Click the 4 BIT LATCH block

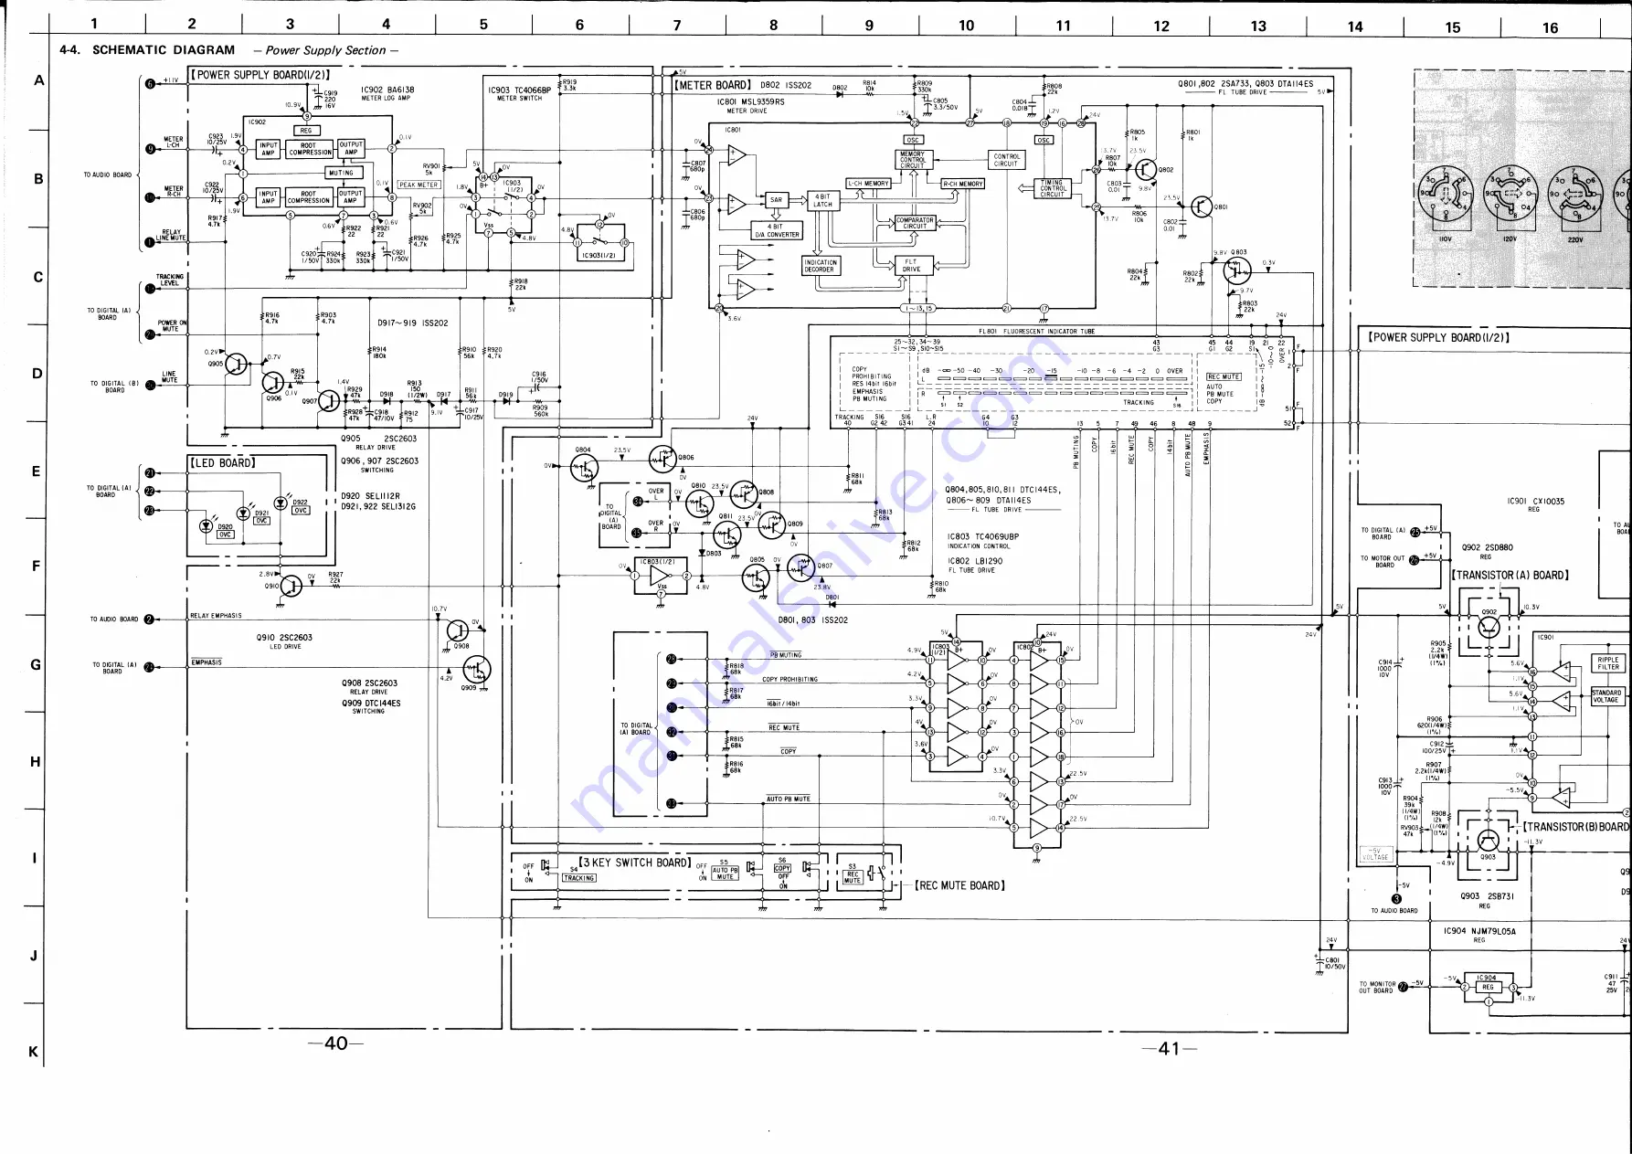[x=823, y=200]
